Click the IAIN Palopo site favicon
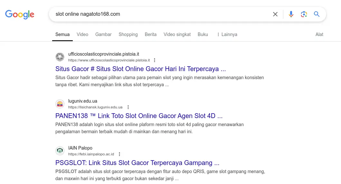341x184 pixels. point(60,151)
